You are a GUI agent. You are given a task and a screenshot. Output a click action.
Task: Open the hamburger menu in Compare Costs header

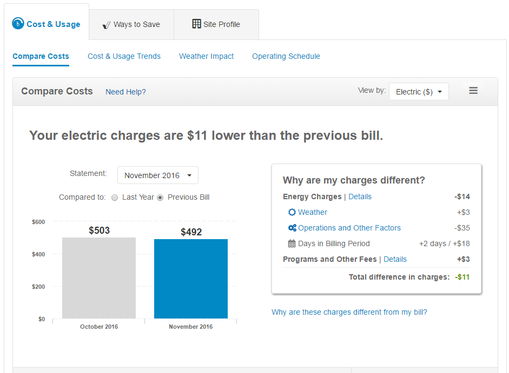(x=473, y=91)
